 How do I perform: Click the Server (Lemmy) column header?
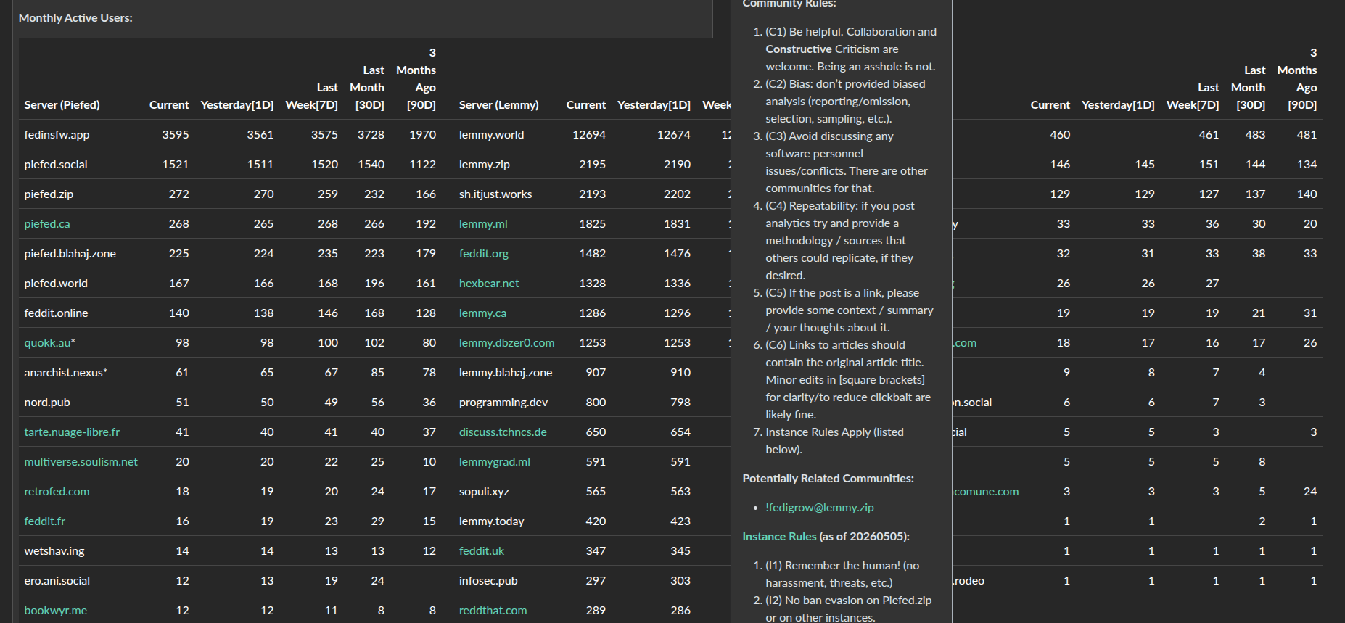click(x=498, y=105)
